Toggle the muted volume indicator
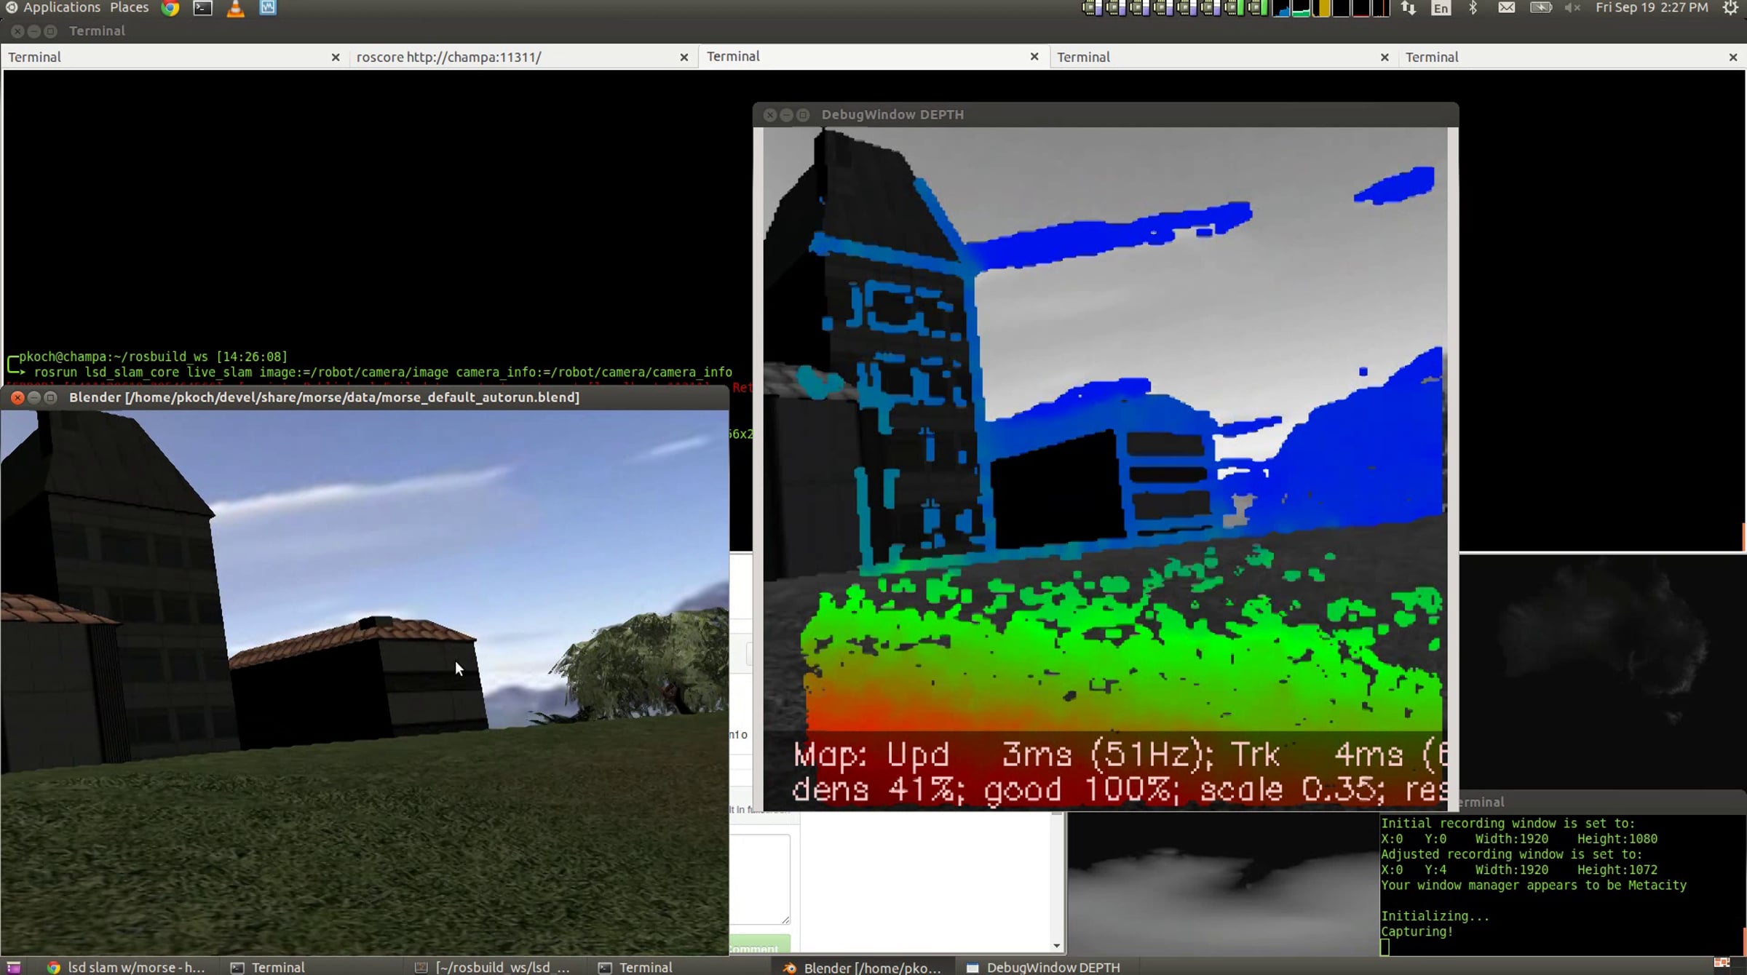Image resolution: width=1747 pixels, height=975 pixels. [1572, 8]
